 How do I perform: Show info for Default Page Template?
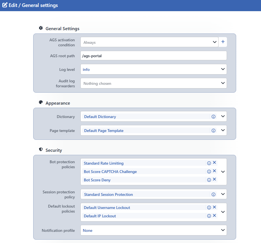point(213,131)
